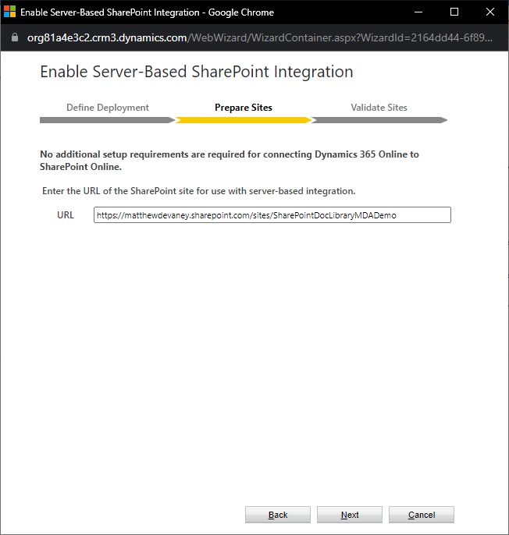Select the Validate Sites step
The width and height of the screenshot is (509, 535).
379,108
